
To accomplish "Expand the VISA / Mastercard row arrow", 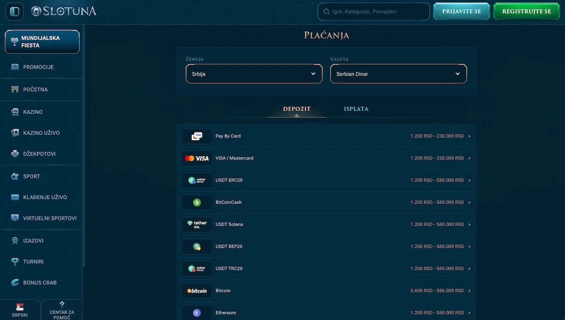I will [x=469, y=158].
